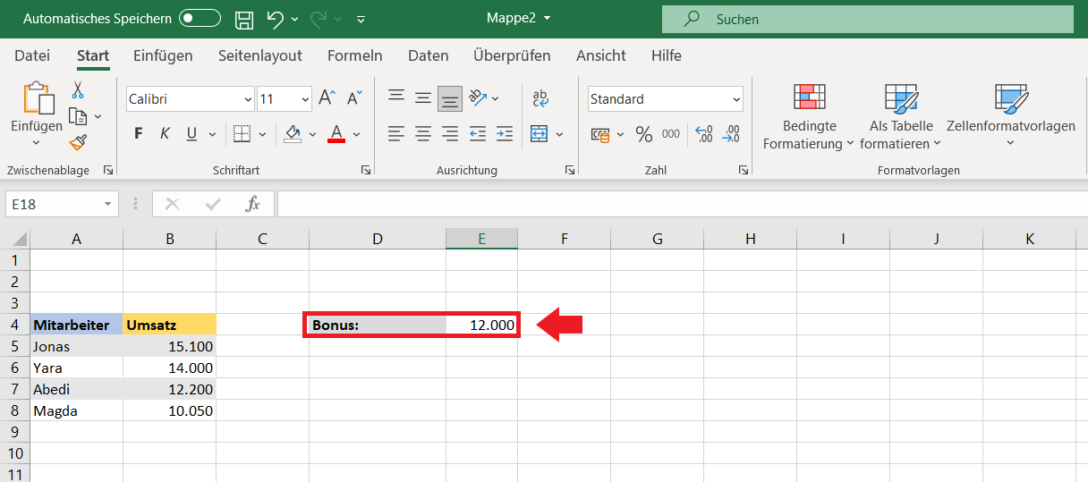Select the cell with value 12.000

[481, 325]
